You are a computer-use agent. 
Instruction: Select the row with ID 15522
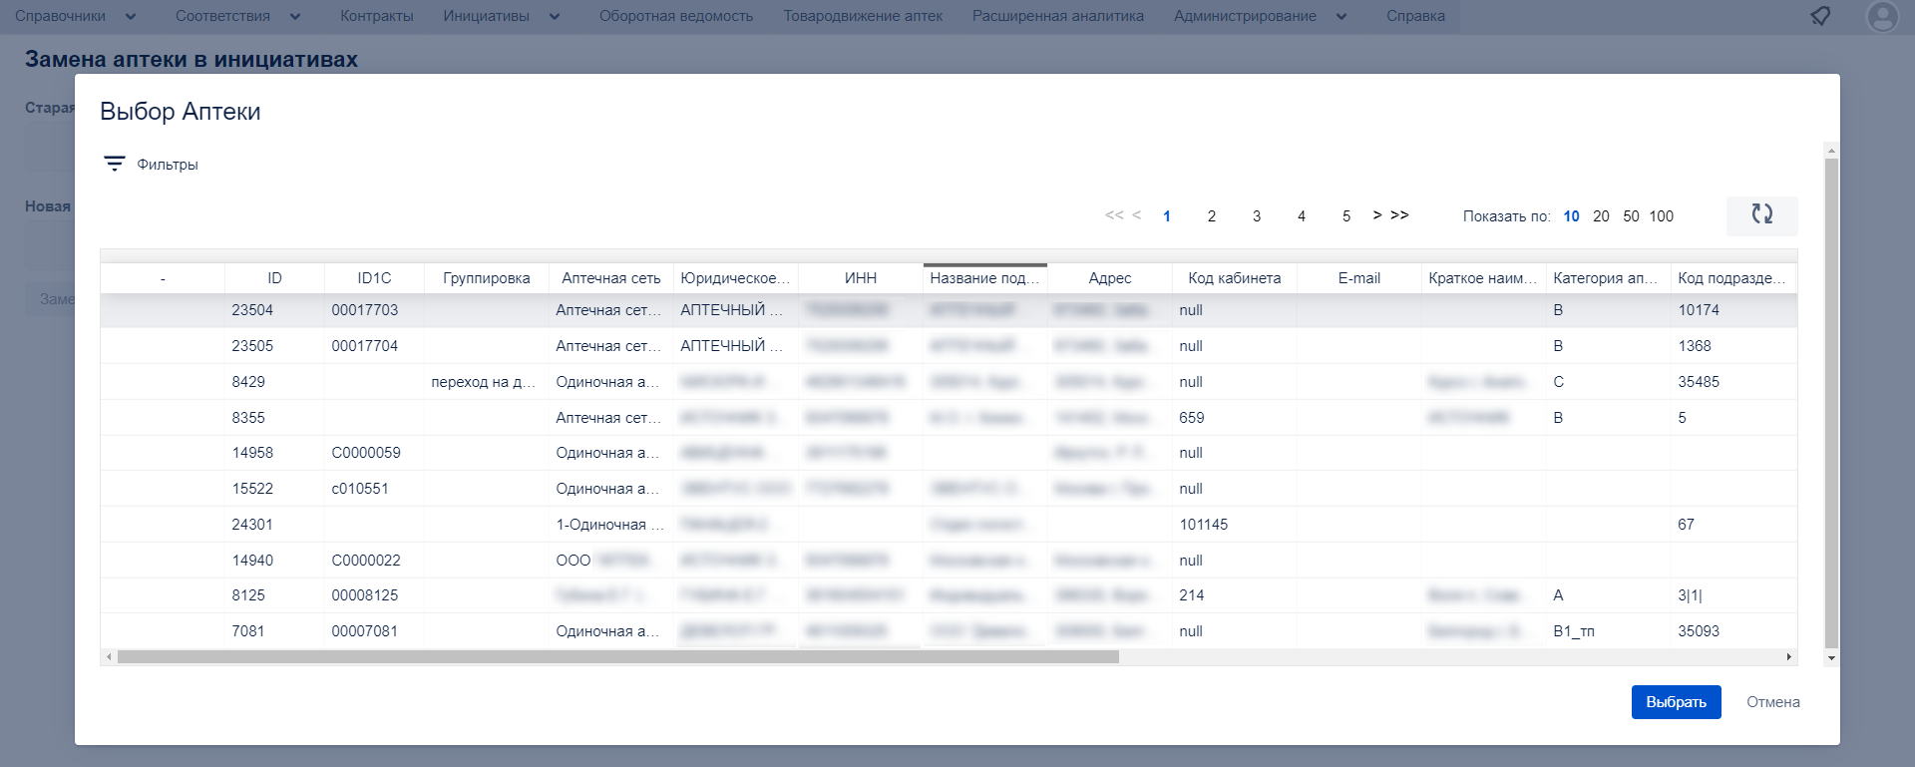point(949,489)
